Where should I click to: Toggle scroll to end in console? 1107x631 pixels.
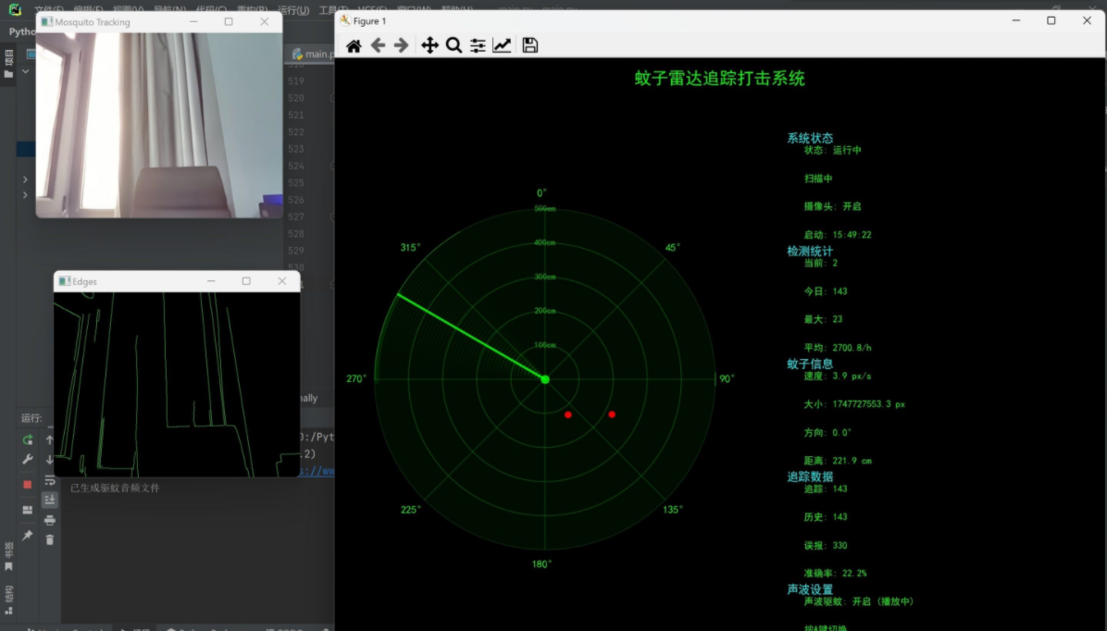tap(50, 500)
